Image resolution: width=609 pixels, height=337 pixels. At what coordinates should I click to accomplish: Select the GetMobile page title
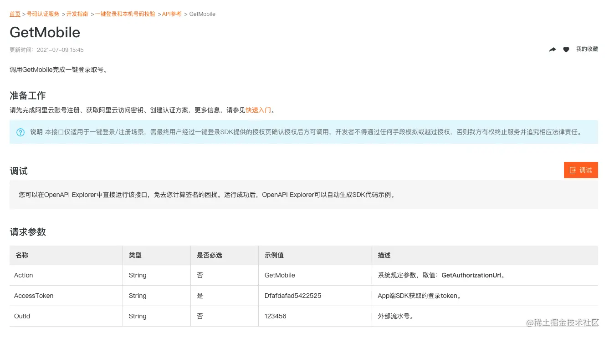coord(45,32)
